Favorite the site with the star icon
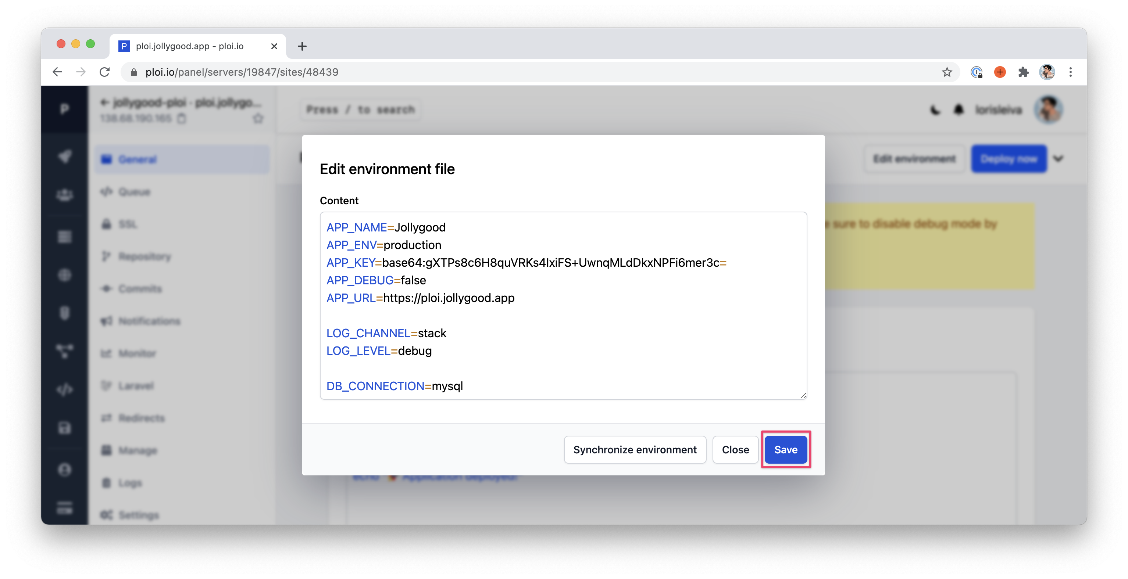1128x579 pixels. click(x=258, y=118)
